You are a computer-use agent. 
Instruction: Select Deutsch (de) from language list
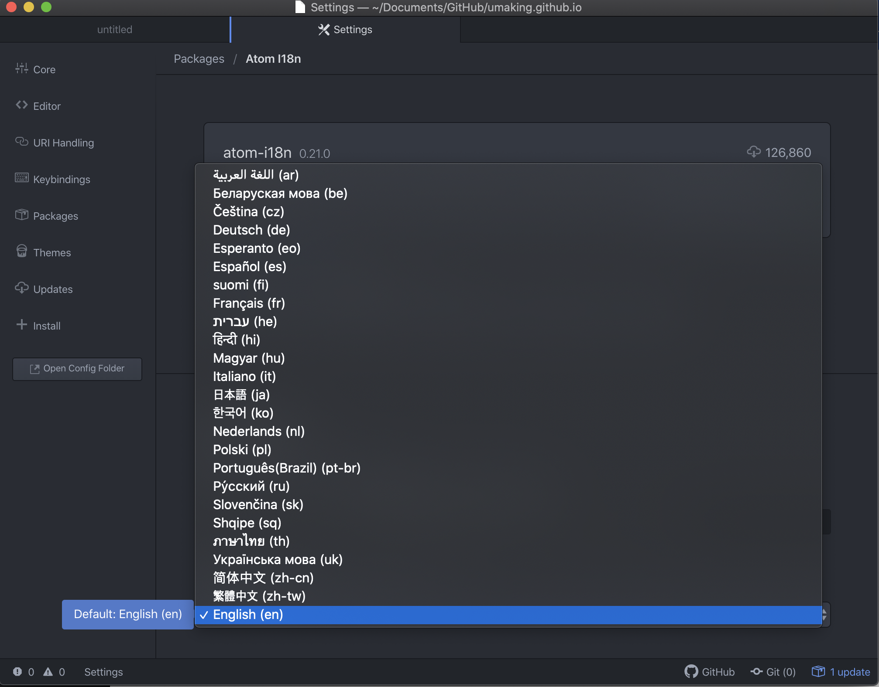coord(251,230)
